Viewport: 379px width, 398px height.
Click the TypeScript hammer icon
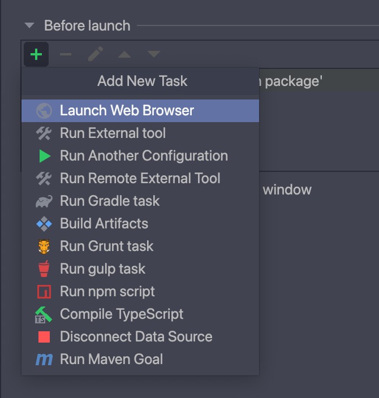(x=43, y=315)
